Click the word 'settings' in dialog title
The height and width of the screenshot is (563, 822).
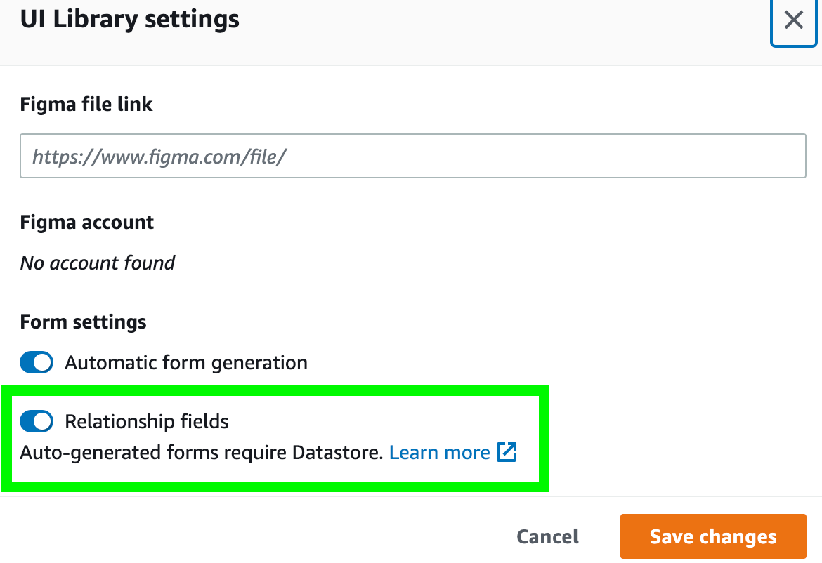coord(193,19)
